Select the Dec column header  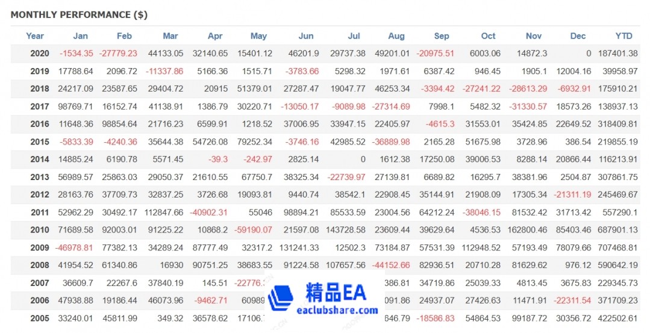[x=578, y=36]
